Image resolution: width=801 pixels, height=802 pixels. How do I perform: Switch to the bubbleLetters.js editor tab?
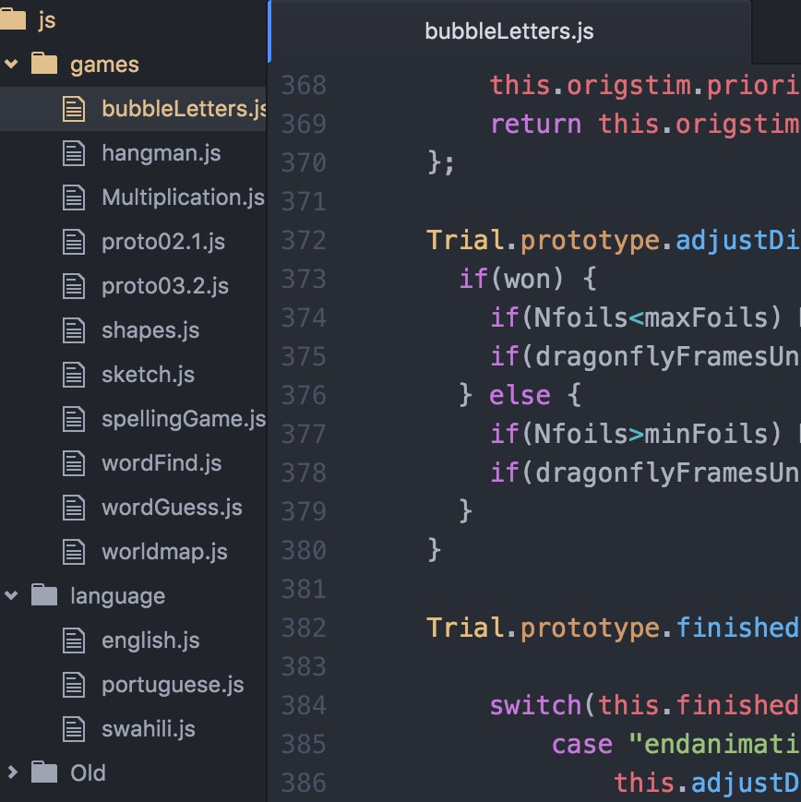(509, 31)
